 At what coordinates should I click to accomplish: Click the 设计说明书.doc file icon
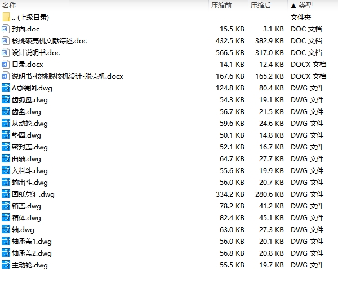tap(6, 52)
